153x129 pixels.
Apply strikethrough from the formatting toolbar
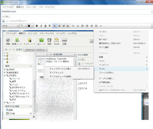point(49,26)
